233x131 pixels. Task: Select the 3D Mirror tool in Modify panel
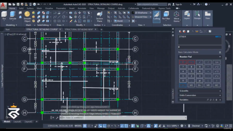pos(71,13)
